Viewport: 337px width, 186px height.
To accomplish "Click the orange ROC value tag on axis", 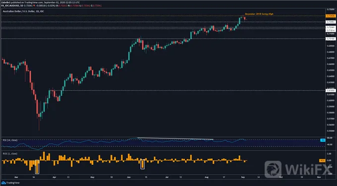I will pos(322,161).
